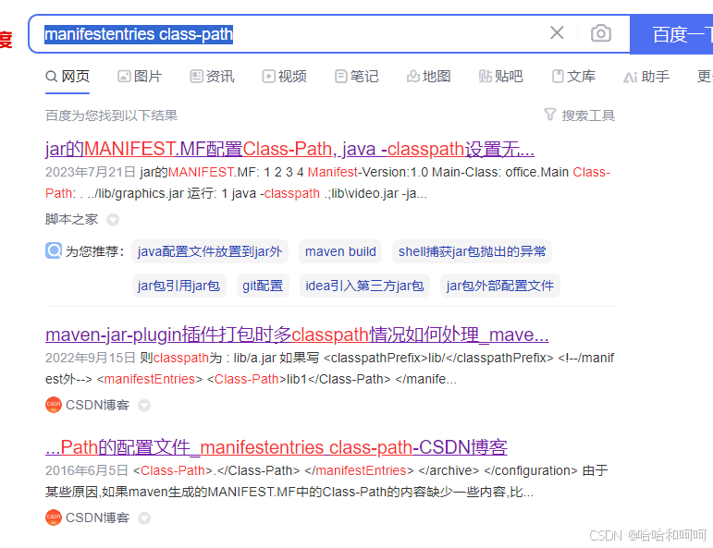Click the 为您推荐 search icon

click(54, 250)
